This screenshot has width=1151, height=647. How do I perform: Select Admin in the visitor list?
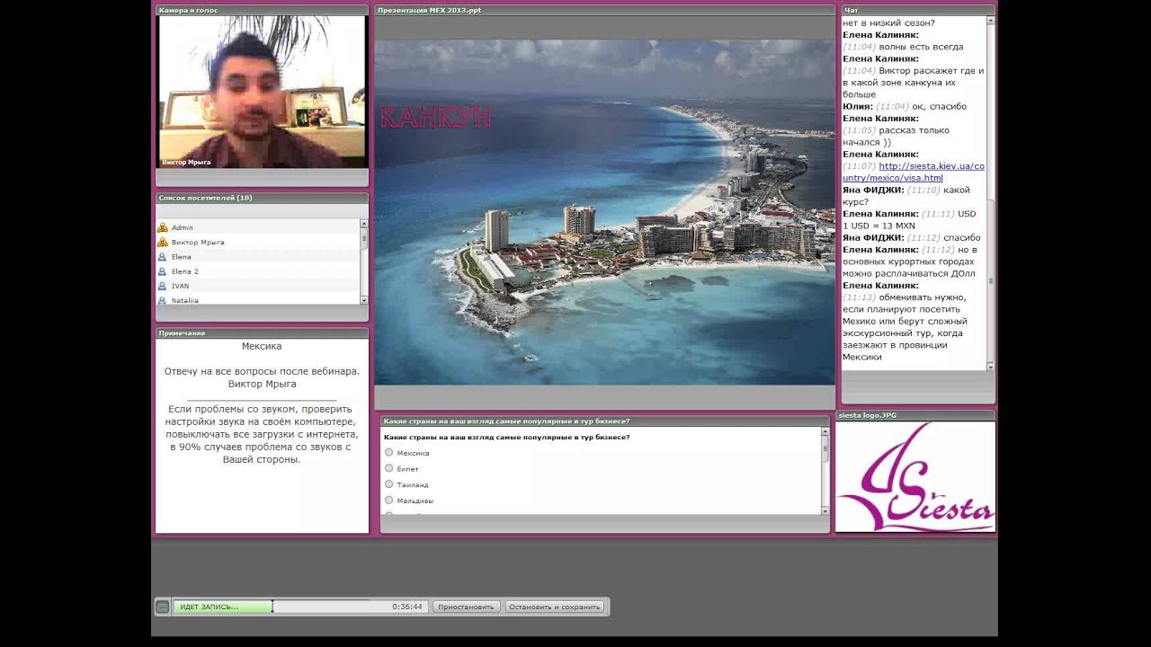[x=183, y=228]
